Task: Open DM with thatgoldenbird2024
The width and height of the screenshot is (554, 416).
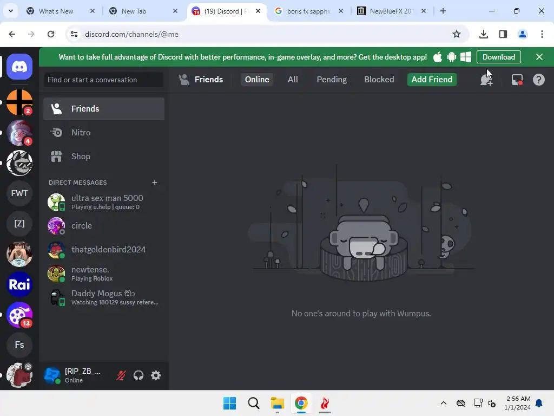Action: tap(104, 250)
